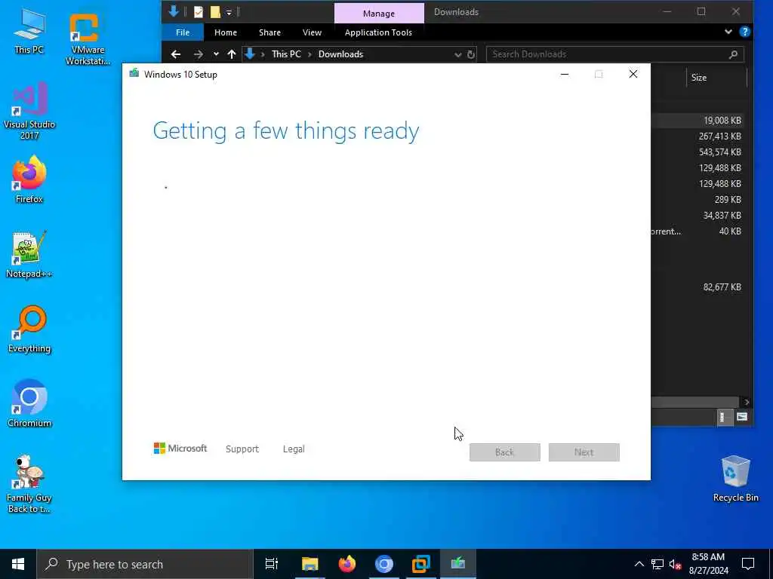Select the row sized 289 KB
Screen dimensions: 773x579
[700, 199]
